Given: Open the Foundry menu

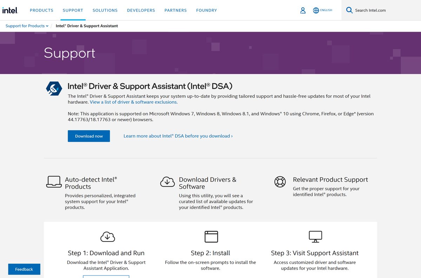Looking at the screenshot, I should point(206,10).
